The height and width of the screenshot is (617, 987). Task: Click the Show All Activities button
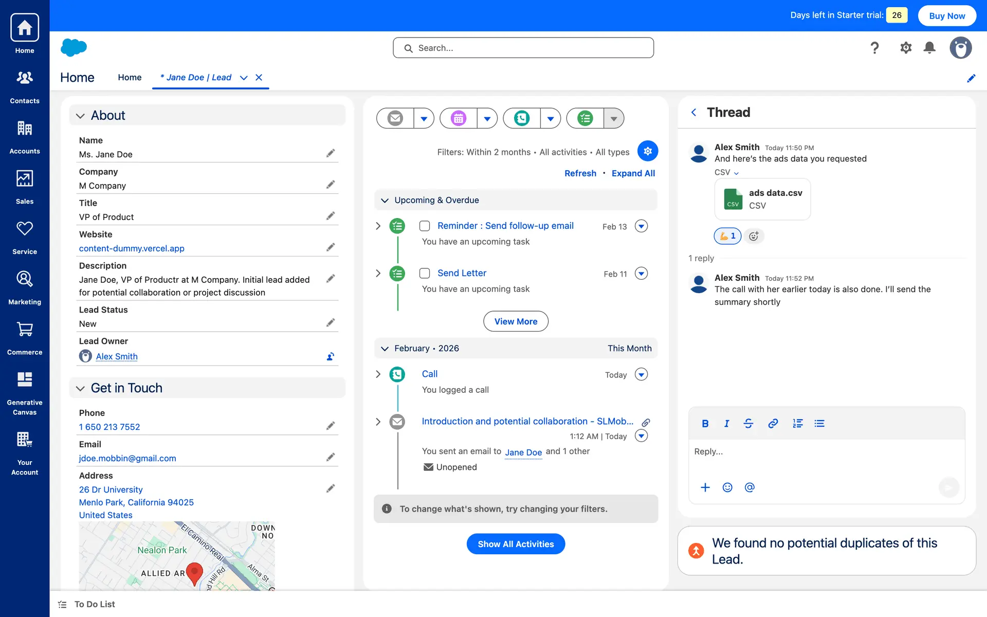516,544
